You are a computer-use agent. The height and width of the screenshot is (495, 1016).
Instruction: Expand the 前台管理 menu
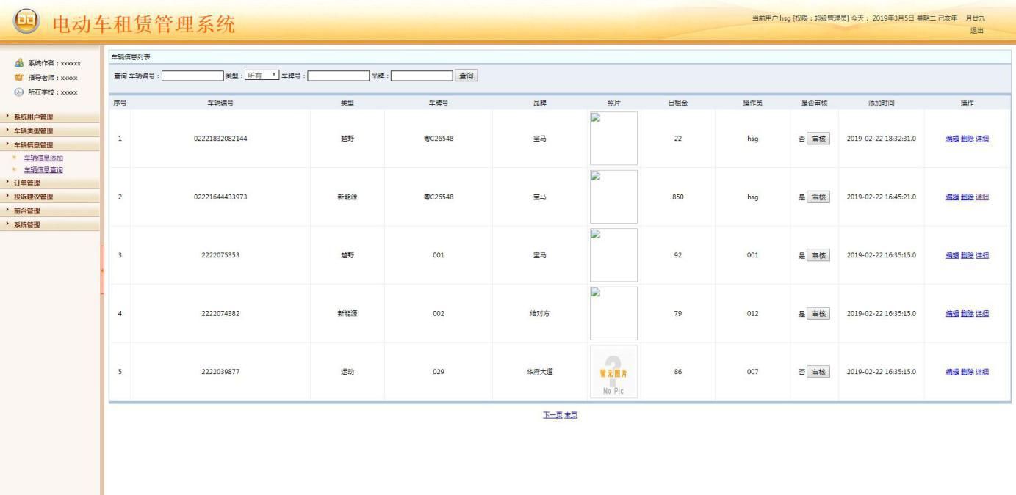click(49, 210)
